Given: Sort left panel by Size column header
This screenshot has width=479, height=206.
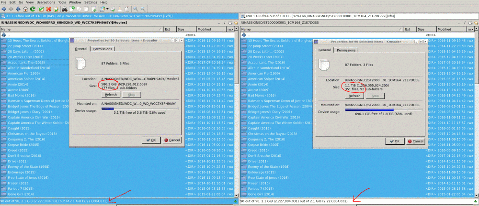Looking at the screenshot, I should click(x=187, y=29).
